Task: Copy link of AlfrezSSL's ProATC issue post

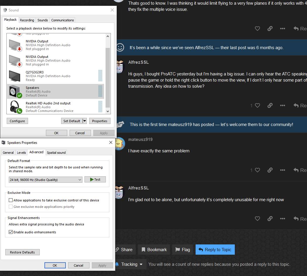Action: tap(270, 106)
